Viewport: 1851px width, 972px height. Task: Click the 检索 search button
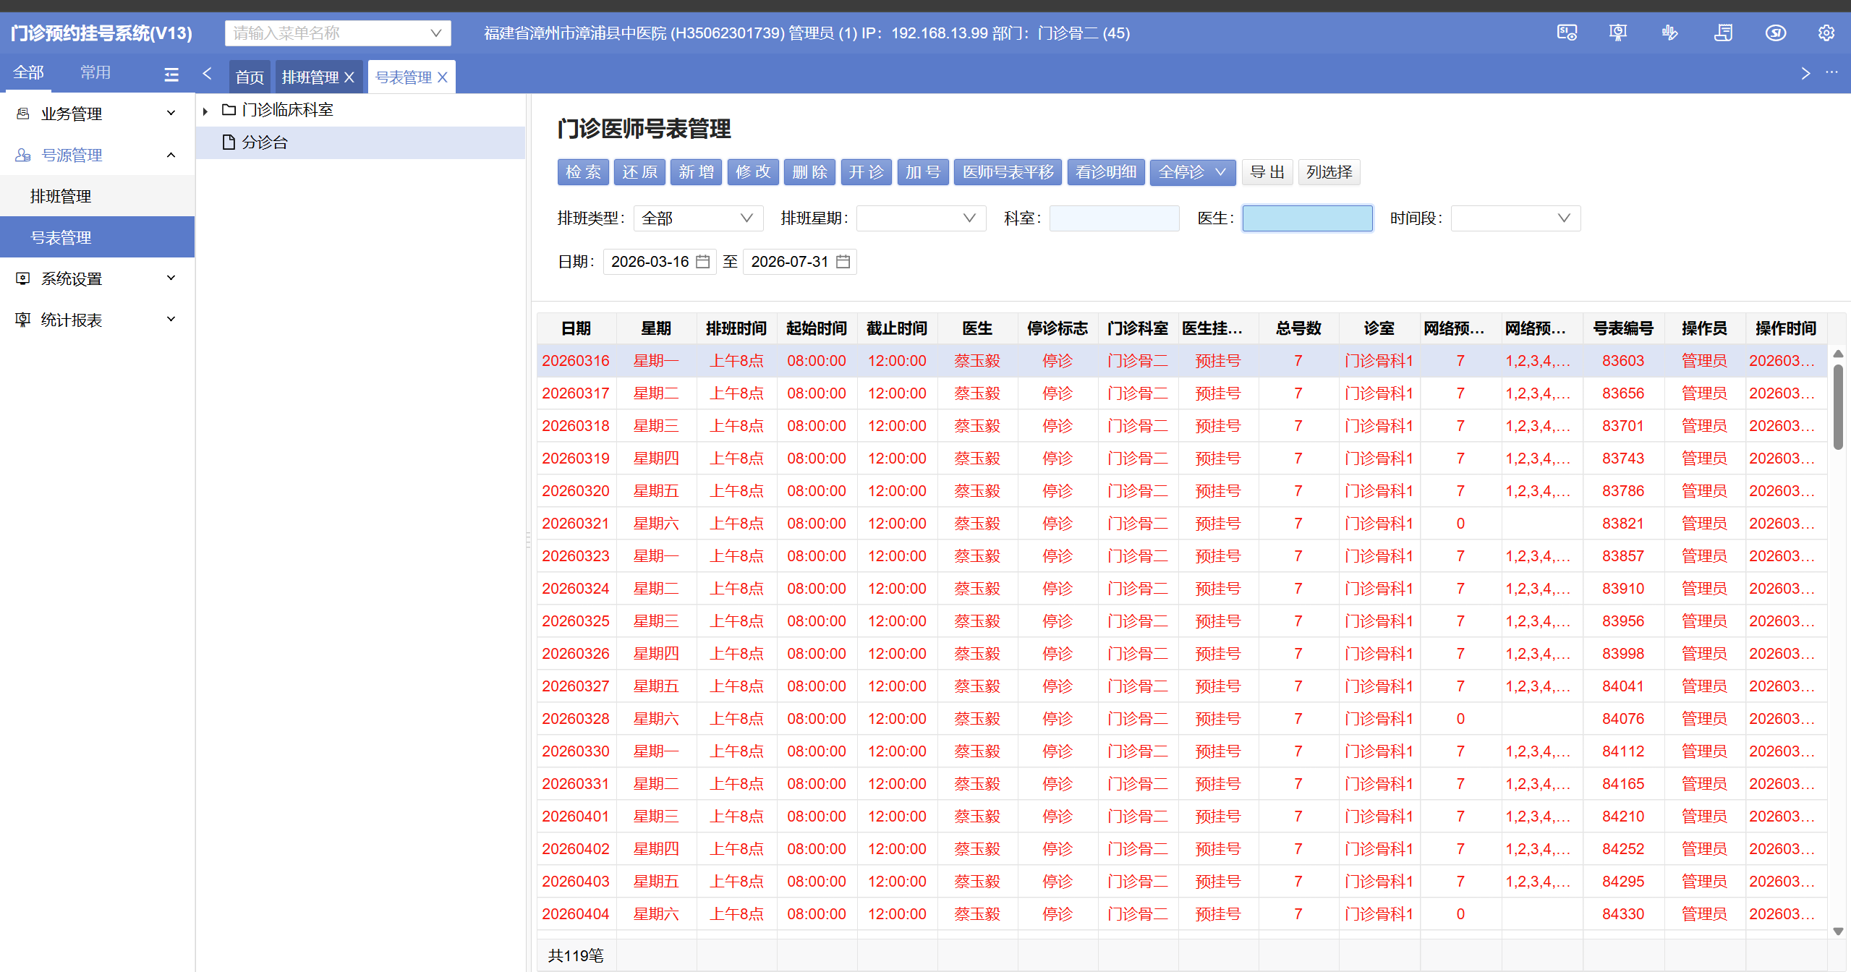click(583, 172)
